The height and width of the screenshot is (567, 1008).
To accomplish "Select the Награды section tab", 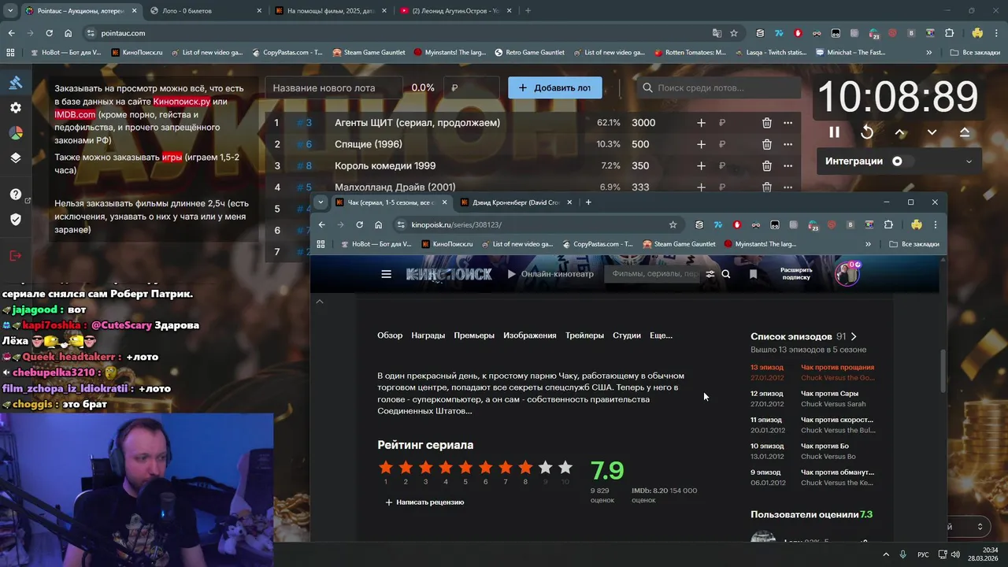I will pos(428,335).
